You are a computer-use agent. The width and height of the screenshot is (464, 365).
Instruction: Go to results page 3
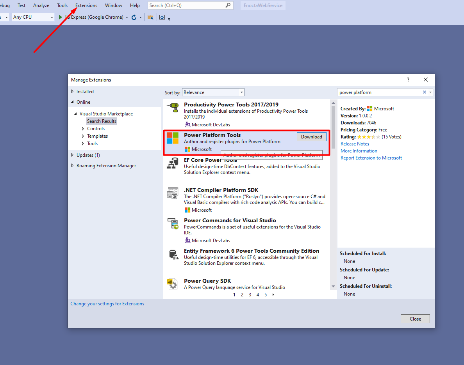pyautogui.click(x=250, y=295)
